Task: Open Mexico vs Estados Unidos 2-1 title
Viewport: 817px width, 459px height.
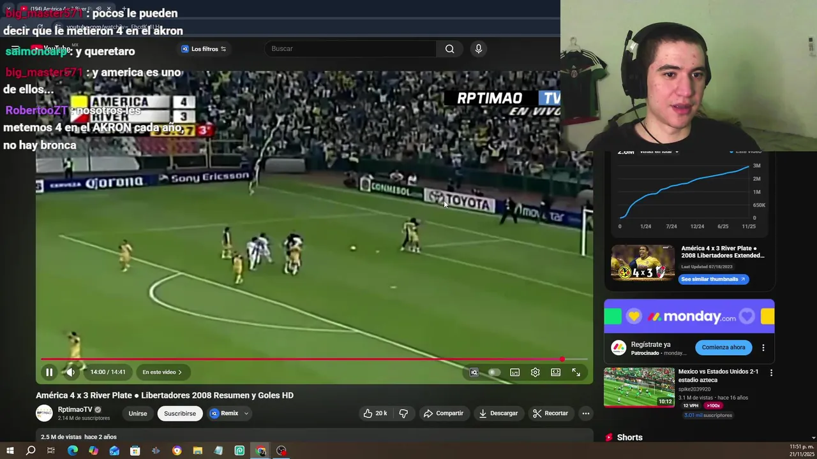Action: (718, 375)
